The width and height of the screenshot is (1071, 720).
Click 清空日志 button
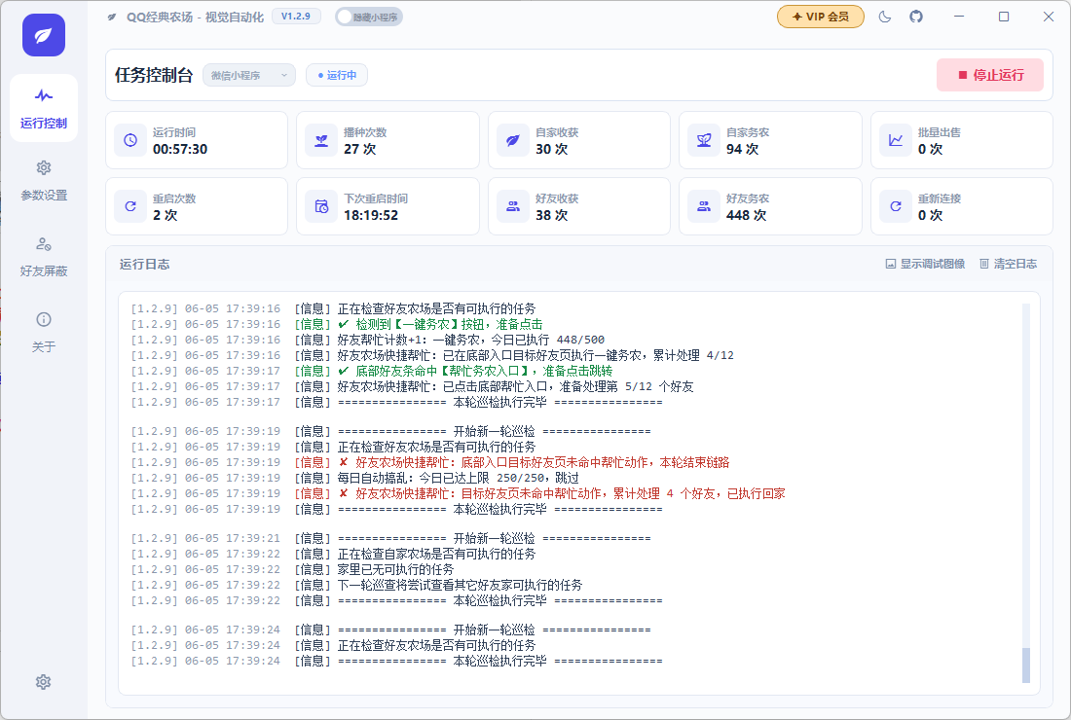(x=1008, y=264)
